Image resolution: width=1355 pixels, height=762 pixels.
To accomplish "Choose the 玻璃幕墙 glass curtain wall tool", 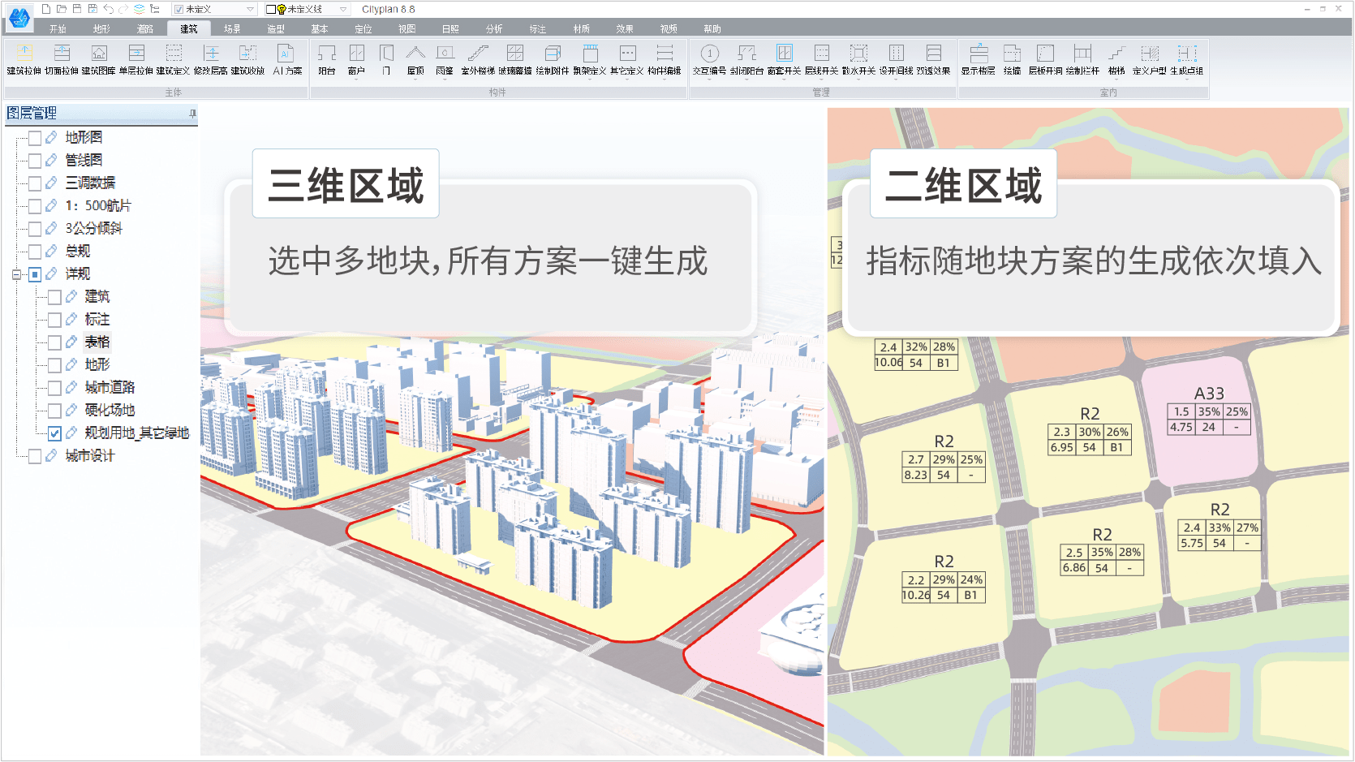I will (515, 59).
